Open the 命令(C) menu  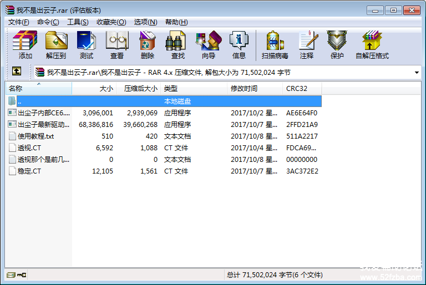(48, 22)
